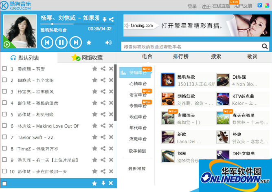Share song 5 彭佳慧 - 相见恨晚
The width and height of the screenshot is (272, 192).
[103, 114]
